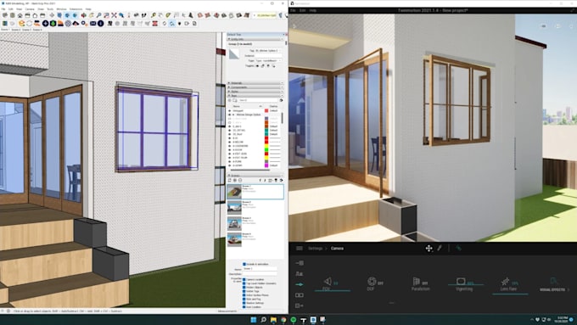Open the Twinmotion hamburger menu
Viewport: 577px width, 325px height.
[x=300, y=248]
